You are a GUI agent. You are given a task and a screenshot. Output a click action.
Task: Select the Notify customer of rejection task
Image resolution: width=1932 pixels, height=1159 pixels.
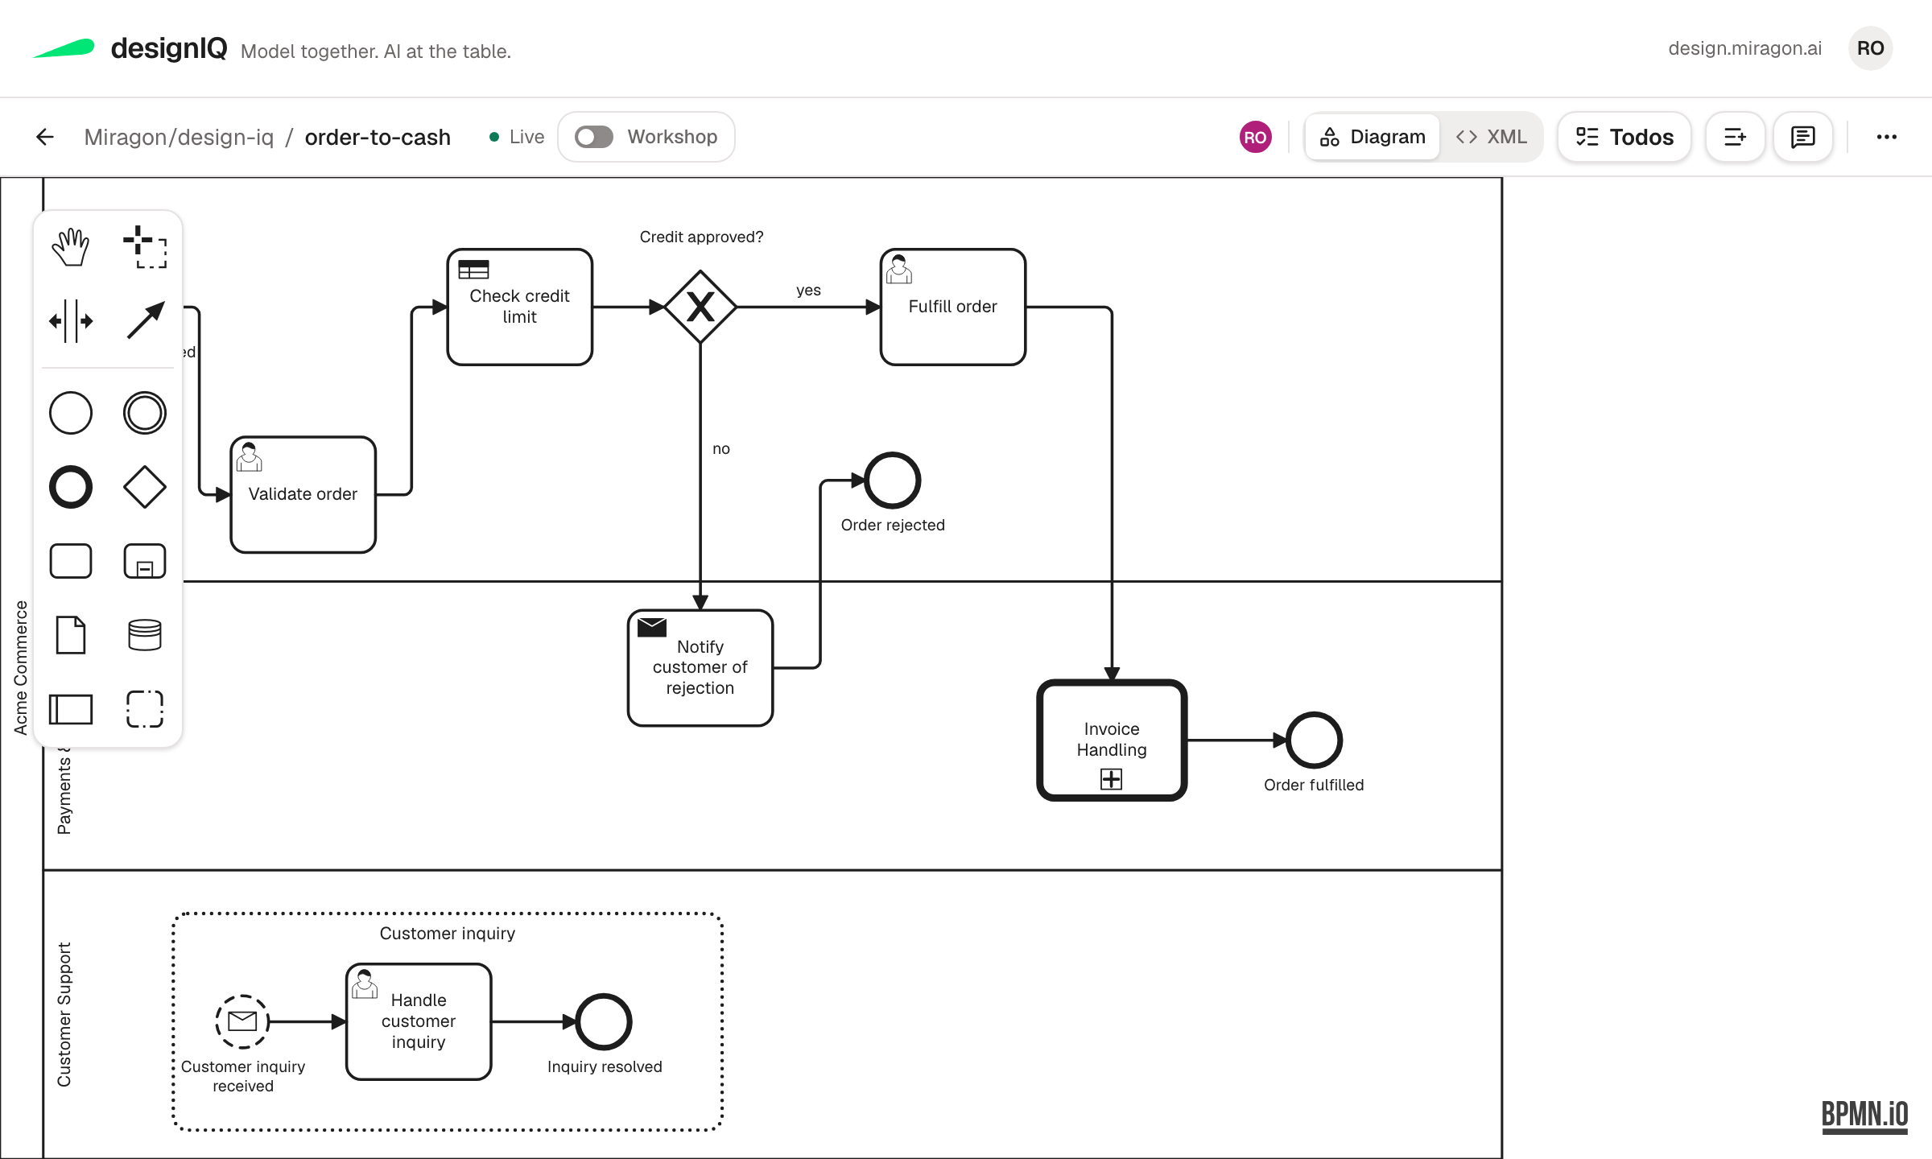pyautogui.click(x=700, y=667)
